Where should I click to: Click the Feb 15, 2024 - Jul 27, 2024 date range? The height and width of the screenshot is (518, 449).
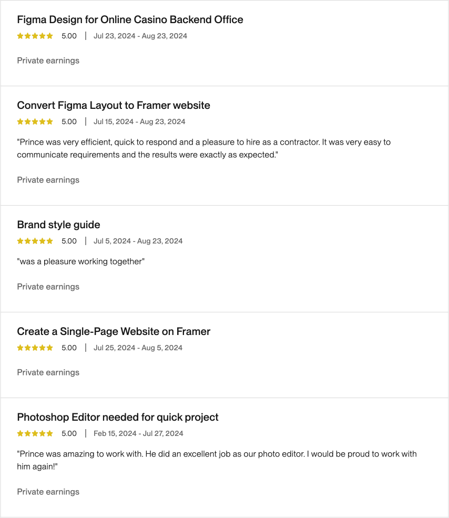pyautogui.click(x=138, y=434)
